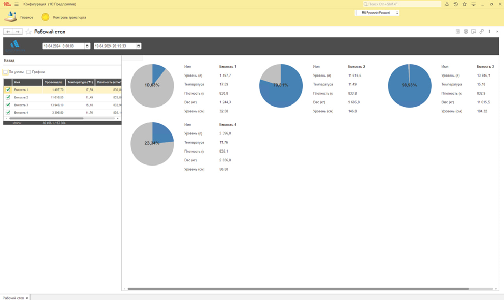Open the 1C logo main menu
Image resolution: width=504 pixels, height=300 pixels.
click(x=7, y=4)
